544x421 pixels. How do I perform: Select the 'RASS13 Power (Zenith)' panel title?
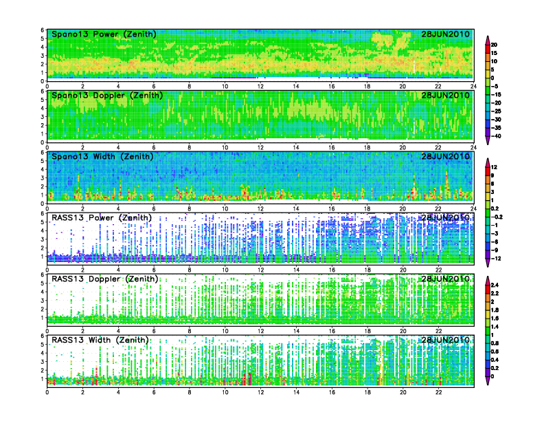tap(102, 218)
